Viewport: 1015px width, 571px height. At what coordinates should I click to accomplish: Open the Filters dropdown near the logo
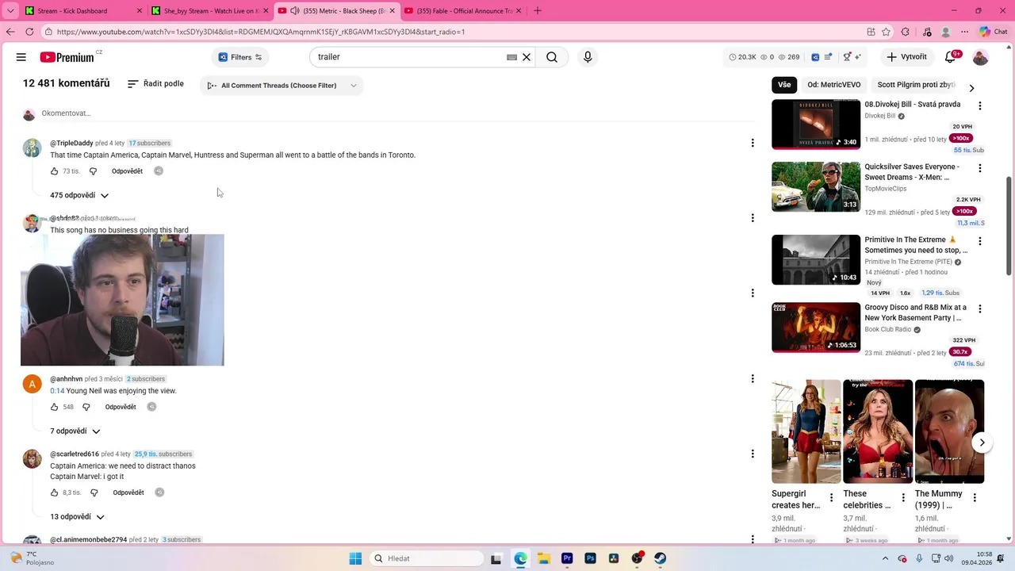coord(240,57)
